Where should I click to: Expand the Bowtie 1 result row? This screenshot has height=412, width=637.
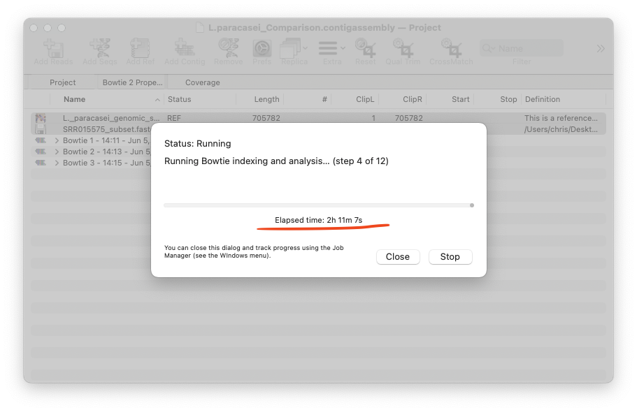[x=57, y=140]
